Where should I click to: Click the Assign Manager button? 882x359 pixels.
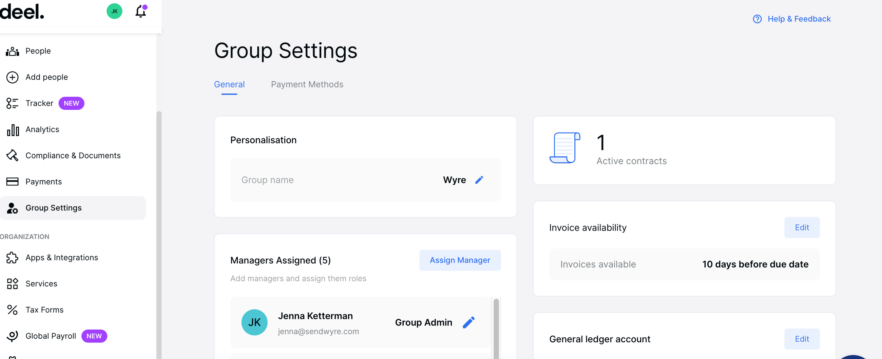460,260
